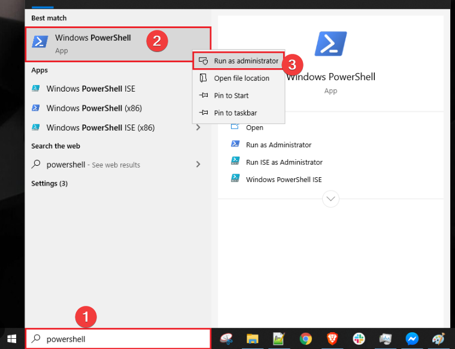
Task: Select Run as administrator in context menu
Action: point(238,61)
